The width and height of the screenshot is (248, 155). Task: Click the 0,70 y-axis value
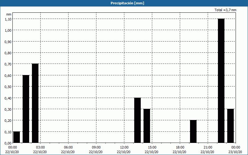[x=8, y=64]
